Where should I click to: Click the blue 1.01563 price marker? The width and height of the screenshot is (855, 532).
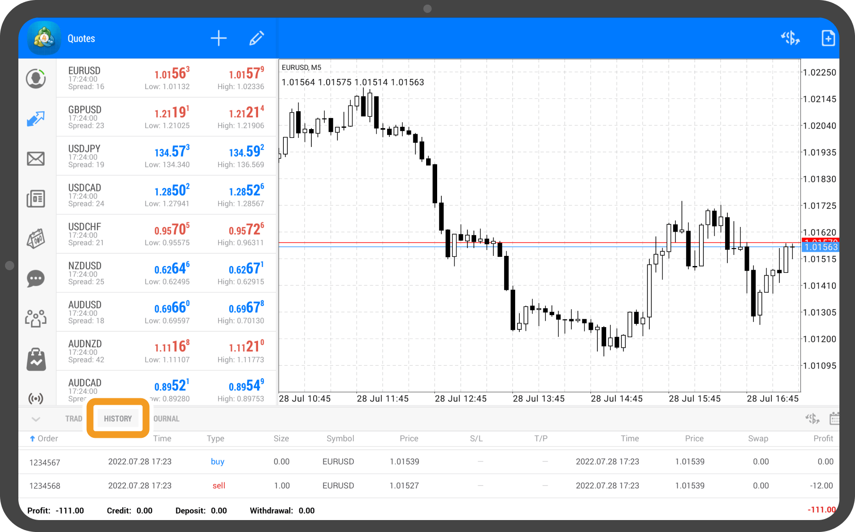pos(820,247)
